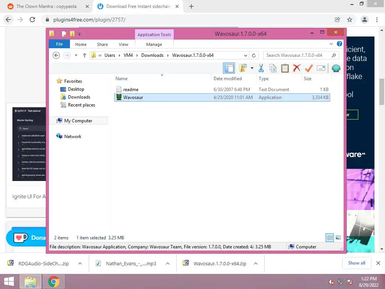Open the recent locations dropdown arrow
The width and height of the screenshot is (385, 289).
(76, 55)
